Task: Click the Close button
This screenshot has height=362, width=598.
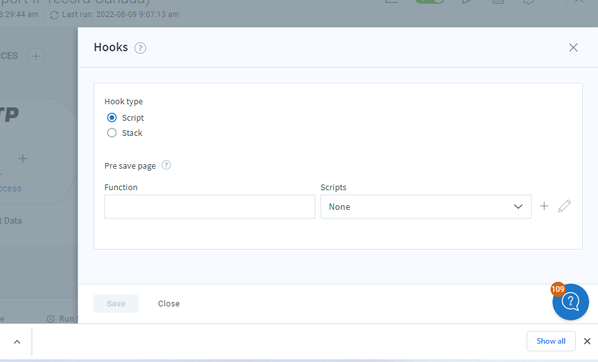Action: click(x=169, y=304)
